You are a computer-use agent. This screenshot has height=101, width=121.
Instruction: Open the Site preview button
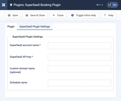[112, 5]
